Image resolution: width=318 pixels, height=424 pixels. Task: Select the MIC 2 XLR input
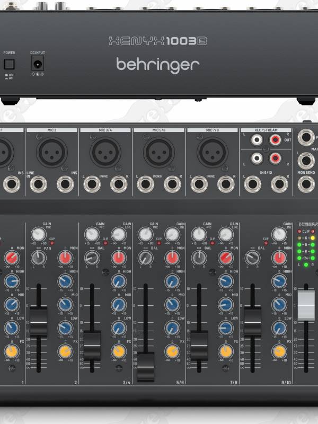51,152
